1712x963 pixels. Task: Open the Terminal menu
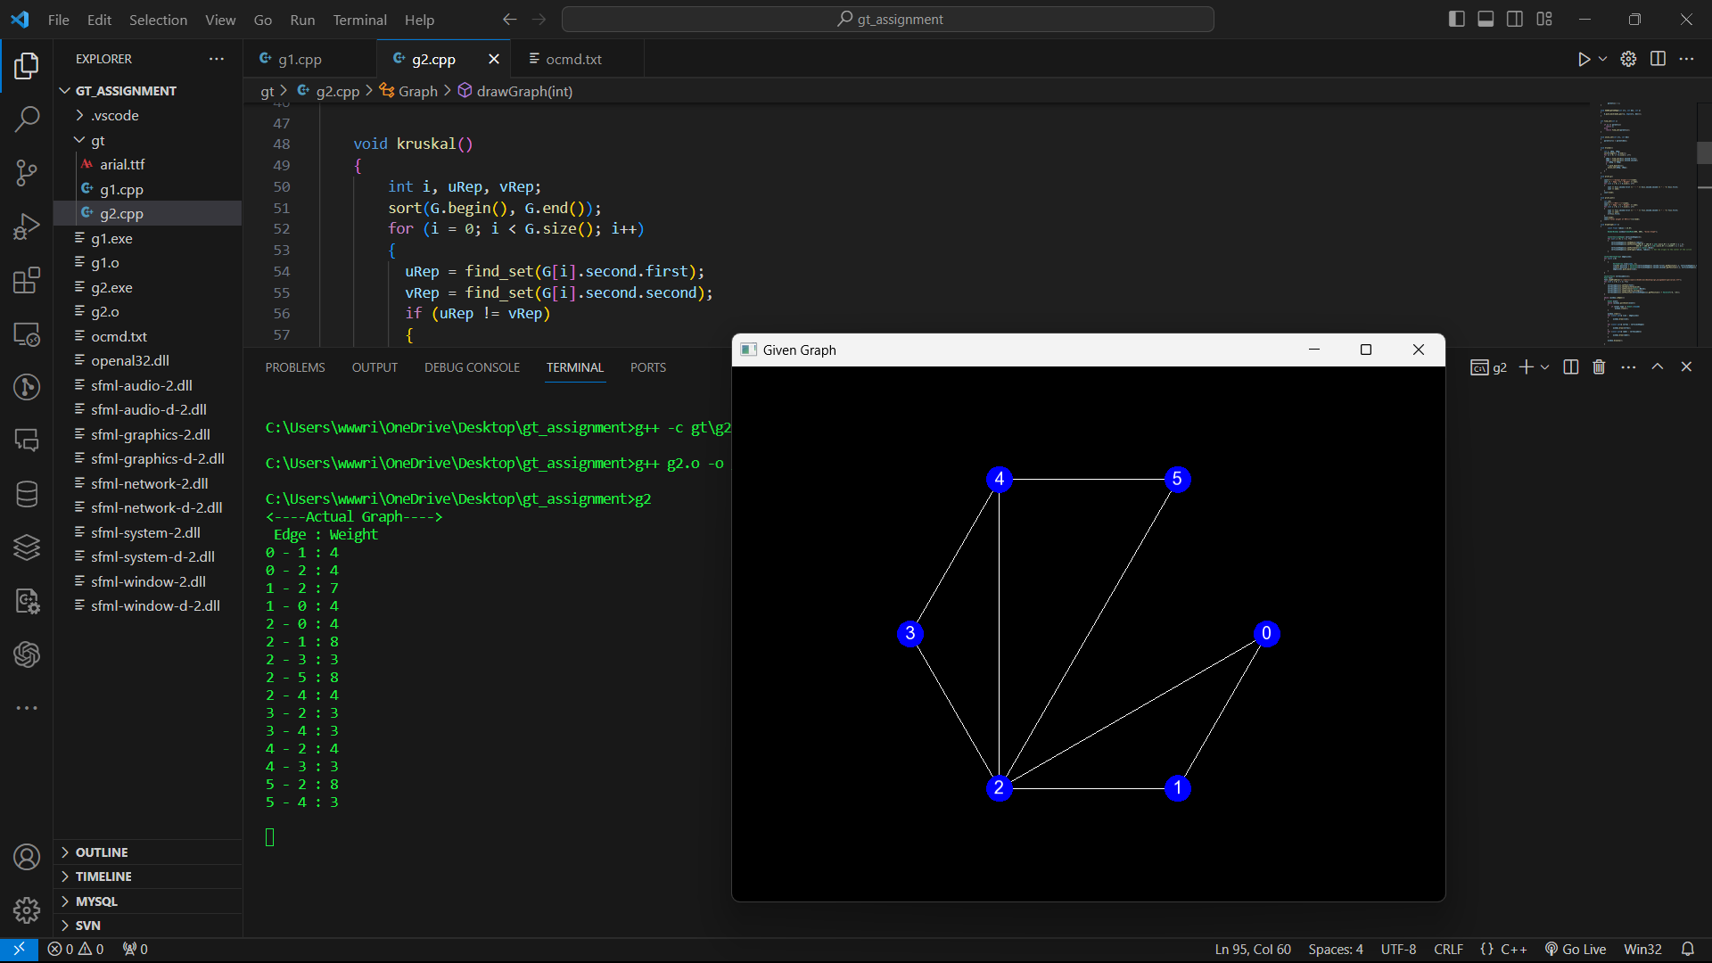[x=359, y=20]
